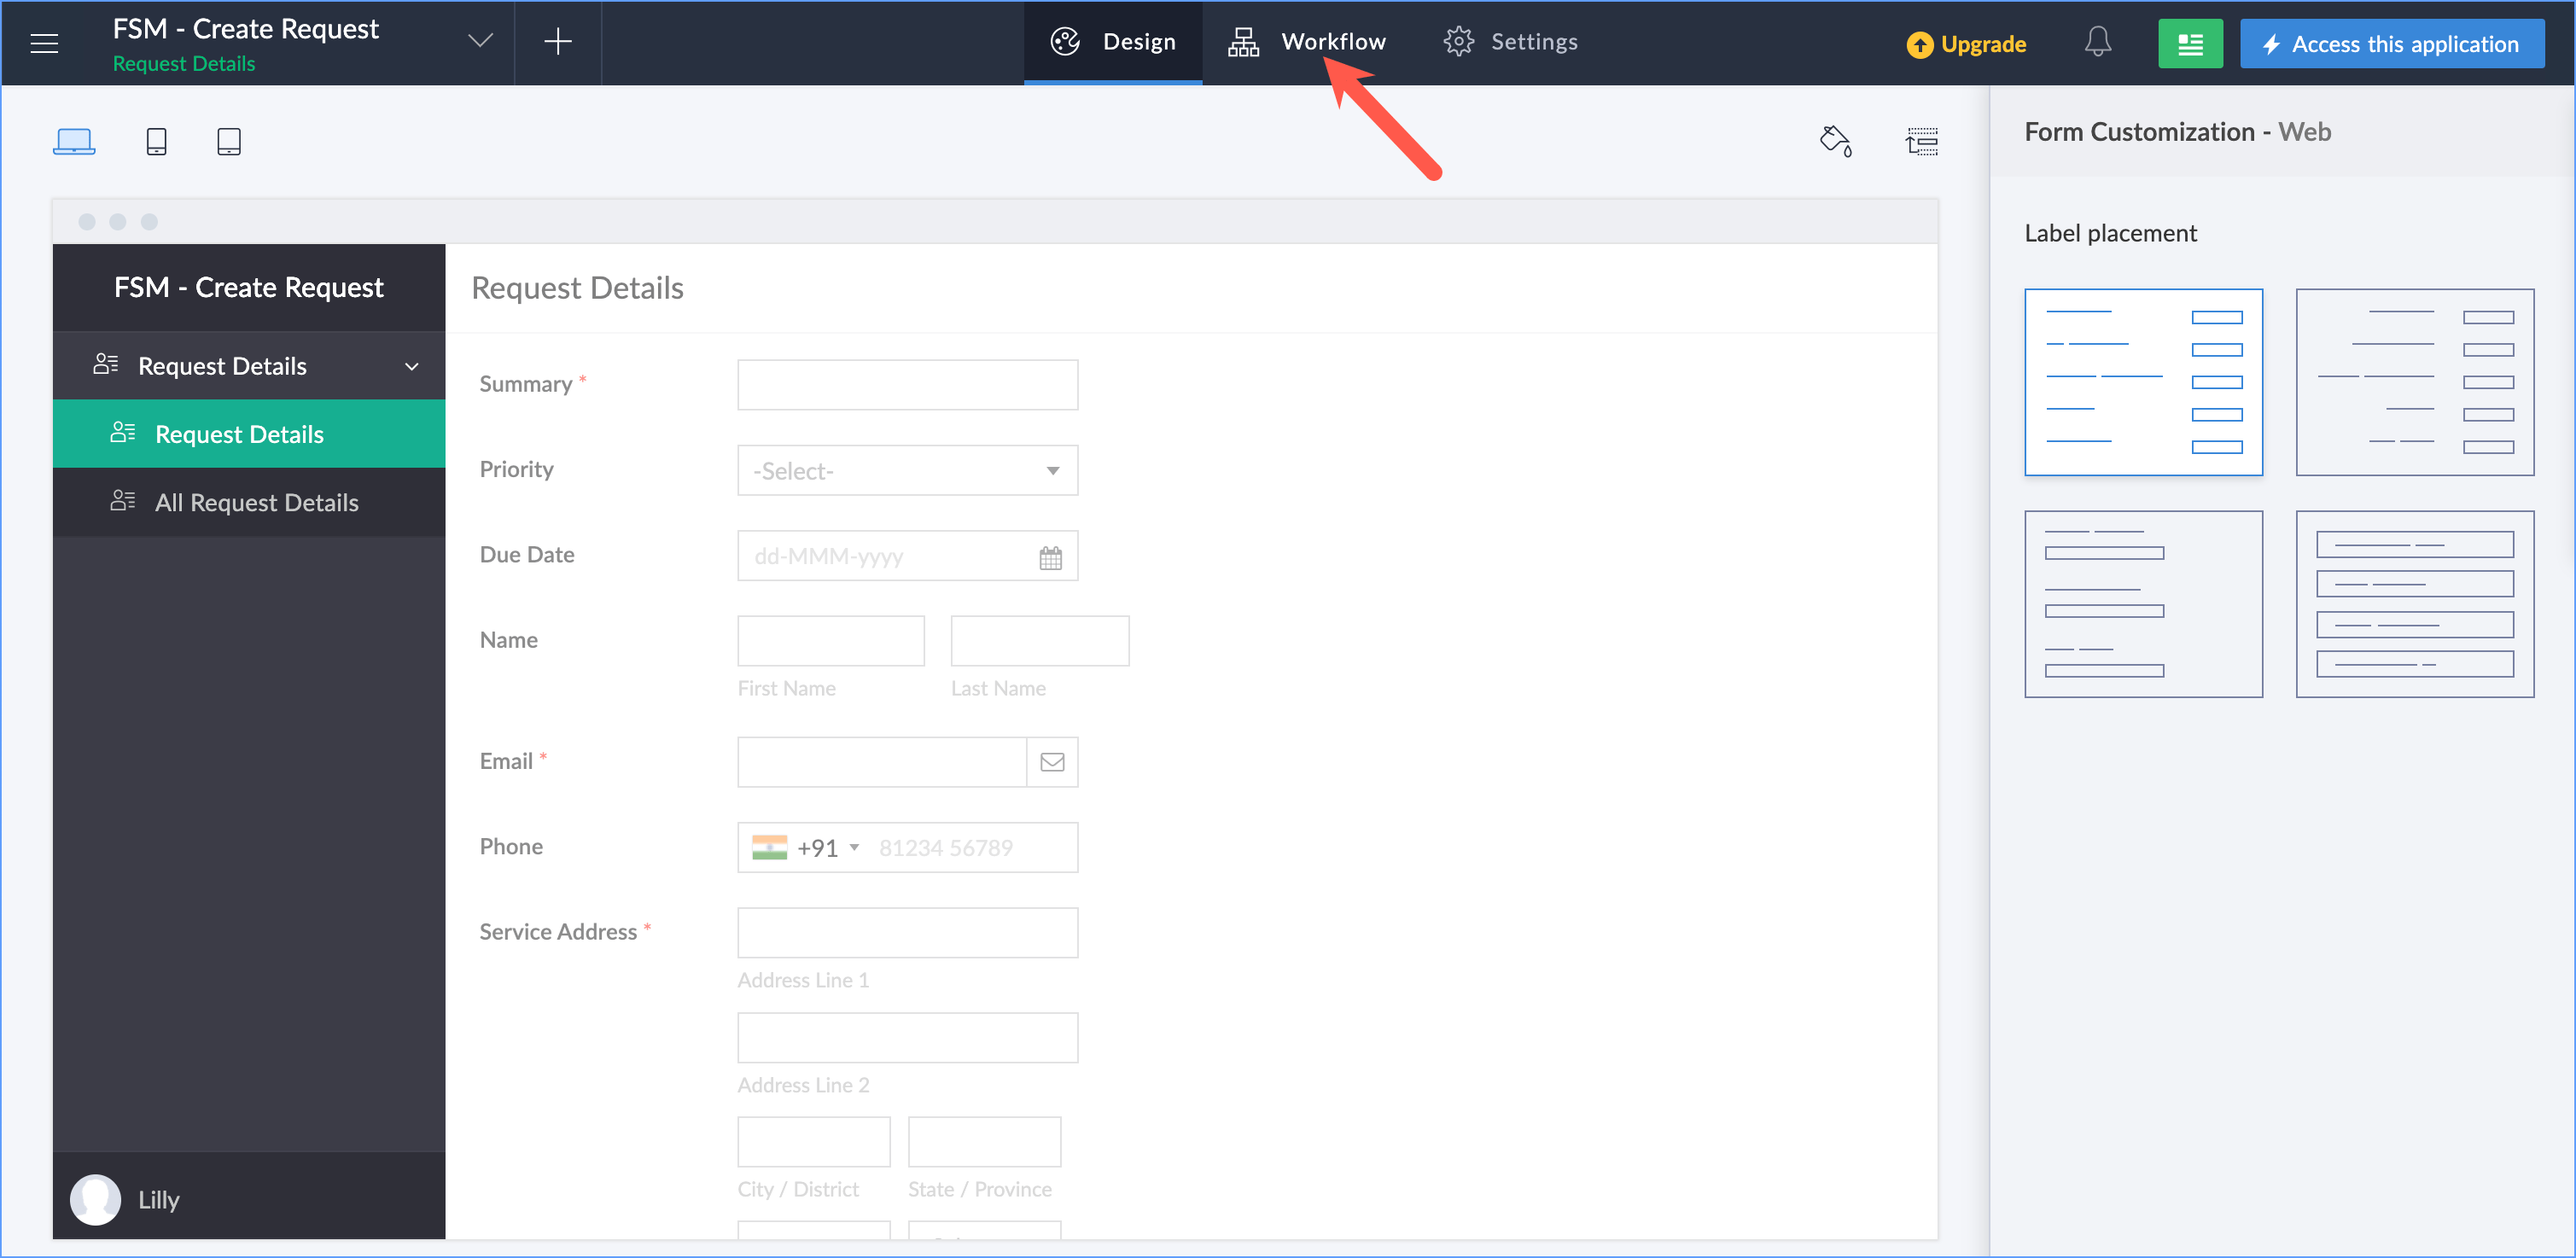Open the Priority select dropdown
The height and width of the screenshot is (1258, 2576).
coord(907,470)
